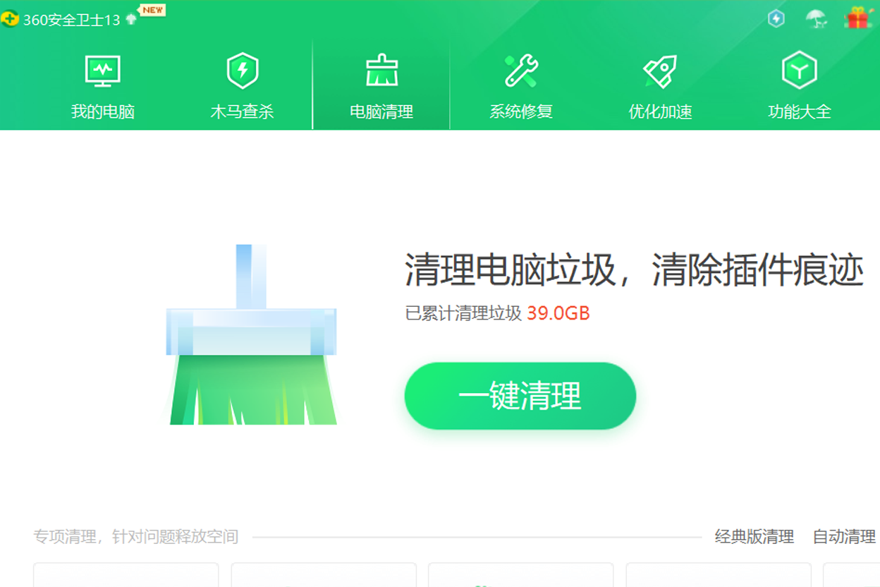This screenshot has width=880, height=587.
Task: Open the 优化加速 tab label
Action: (x=660, y=111)
